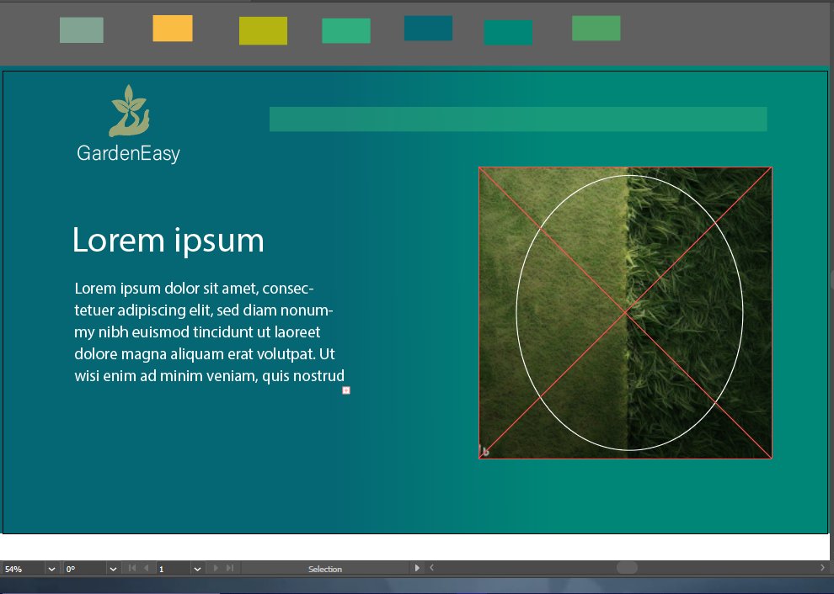
Task: Go to the first artboard
Action: pos(132,568)
